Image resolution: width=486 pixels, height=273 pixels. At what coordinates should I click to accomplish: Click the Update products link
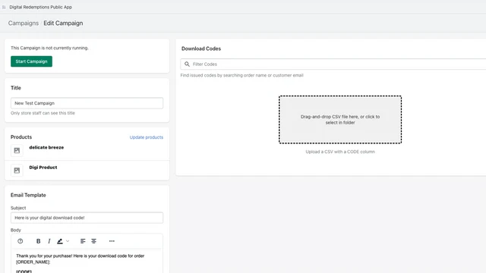[147, 137]
